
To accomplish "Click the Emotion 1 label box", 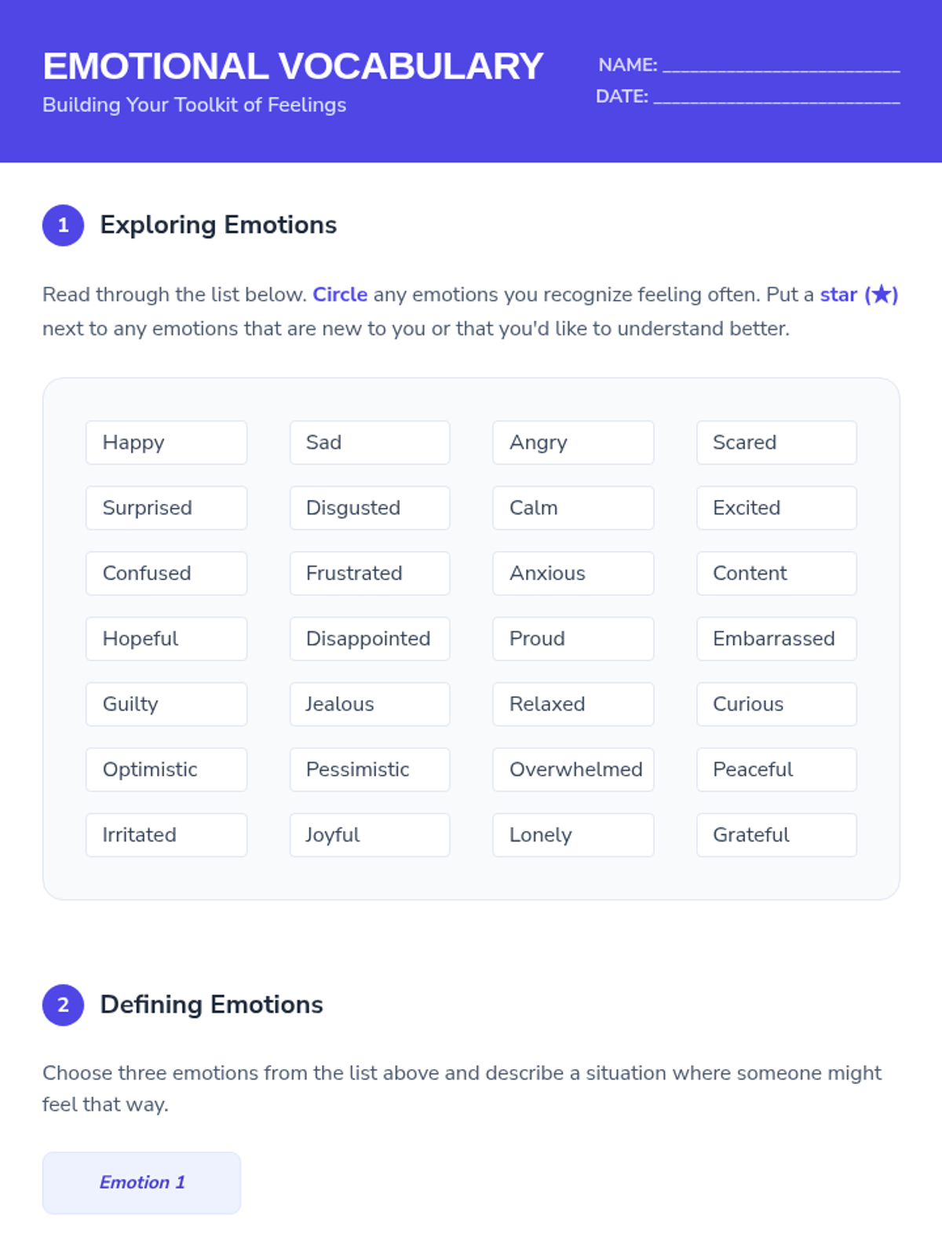I will pyautogui.click(x=141, y=1183).
